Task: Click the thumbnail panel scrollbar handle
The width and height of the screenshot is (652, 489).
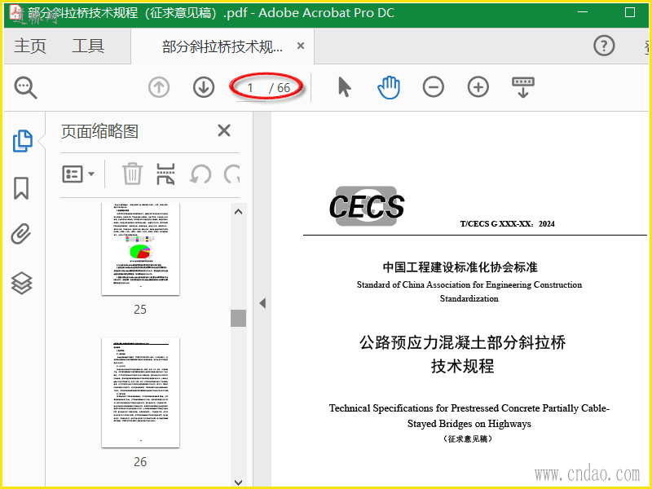Action: point(238,318)
